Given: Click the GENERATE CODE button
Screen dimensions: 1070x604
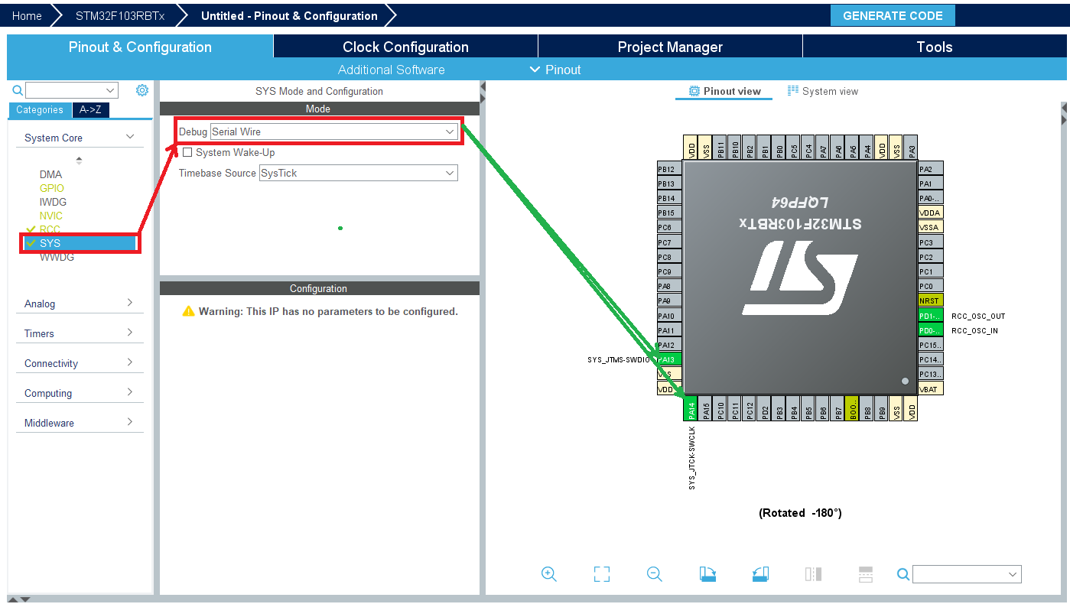Looking at the screenshot, I should [893, 15].
